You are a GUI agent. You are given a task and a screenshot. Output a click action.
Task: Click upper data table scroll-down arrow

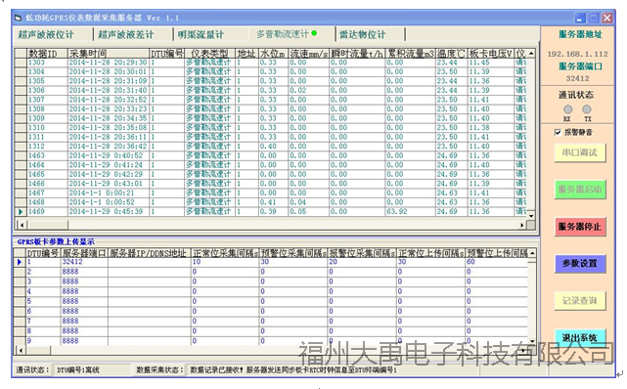point(531,216)
